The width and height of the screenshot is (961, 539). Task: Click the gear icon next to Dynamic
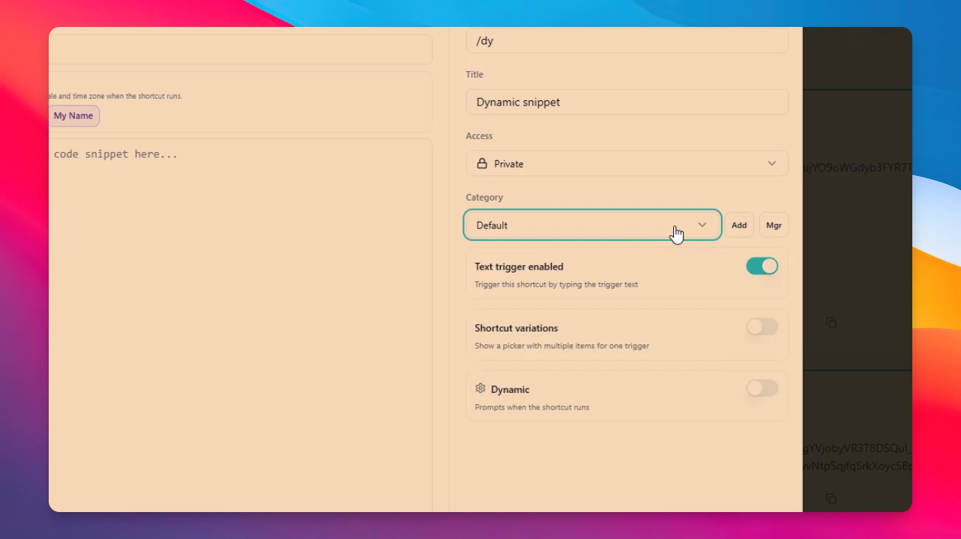point(480,389)
